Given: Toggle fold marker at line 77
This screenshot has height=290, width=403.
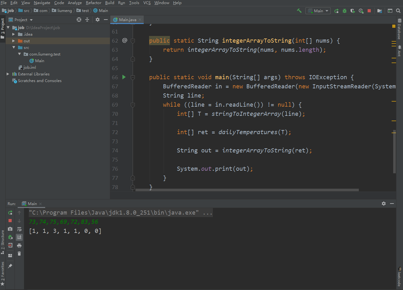Looking at the screenshot, I should click(133, 178).
